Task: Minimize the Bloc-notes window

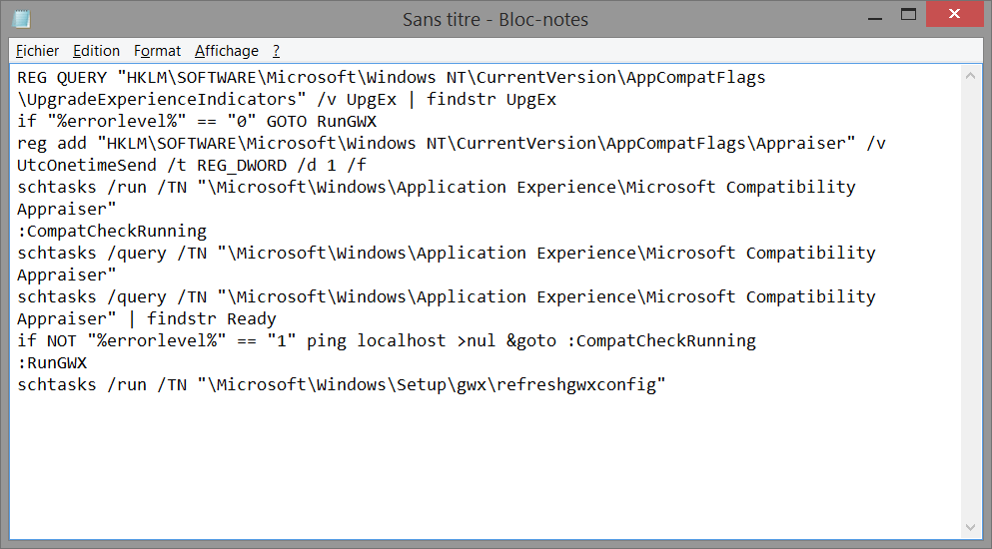Action: click(x=875, y=16)
